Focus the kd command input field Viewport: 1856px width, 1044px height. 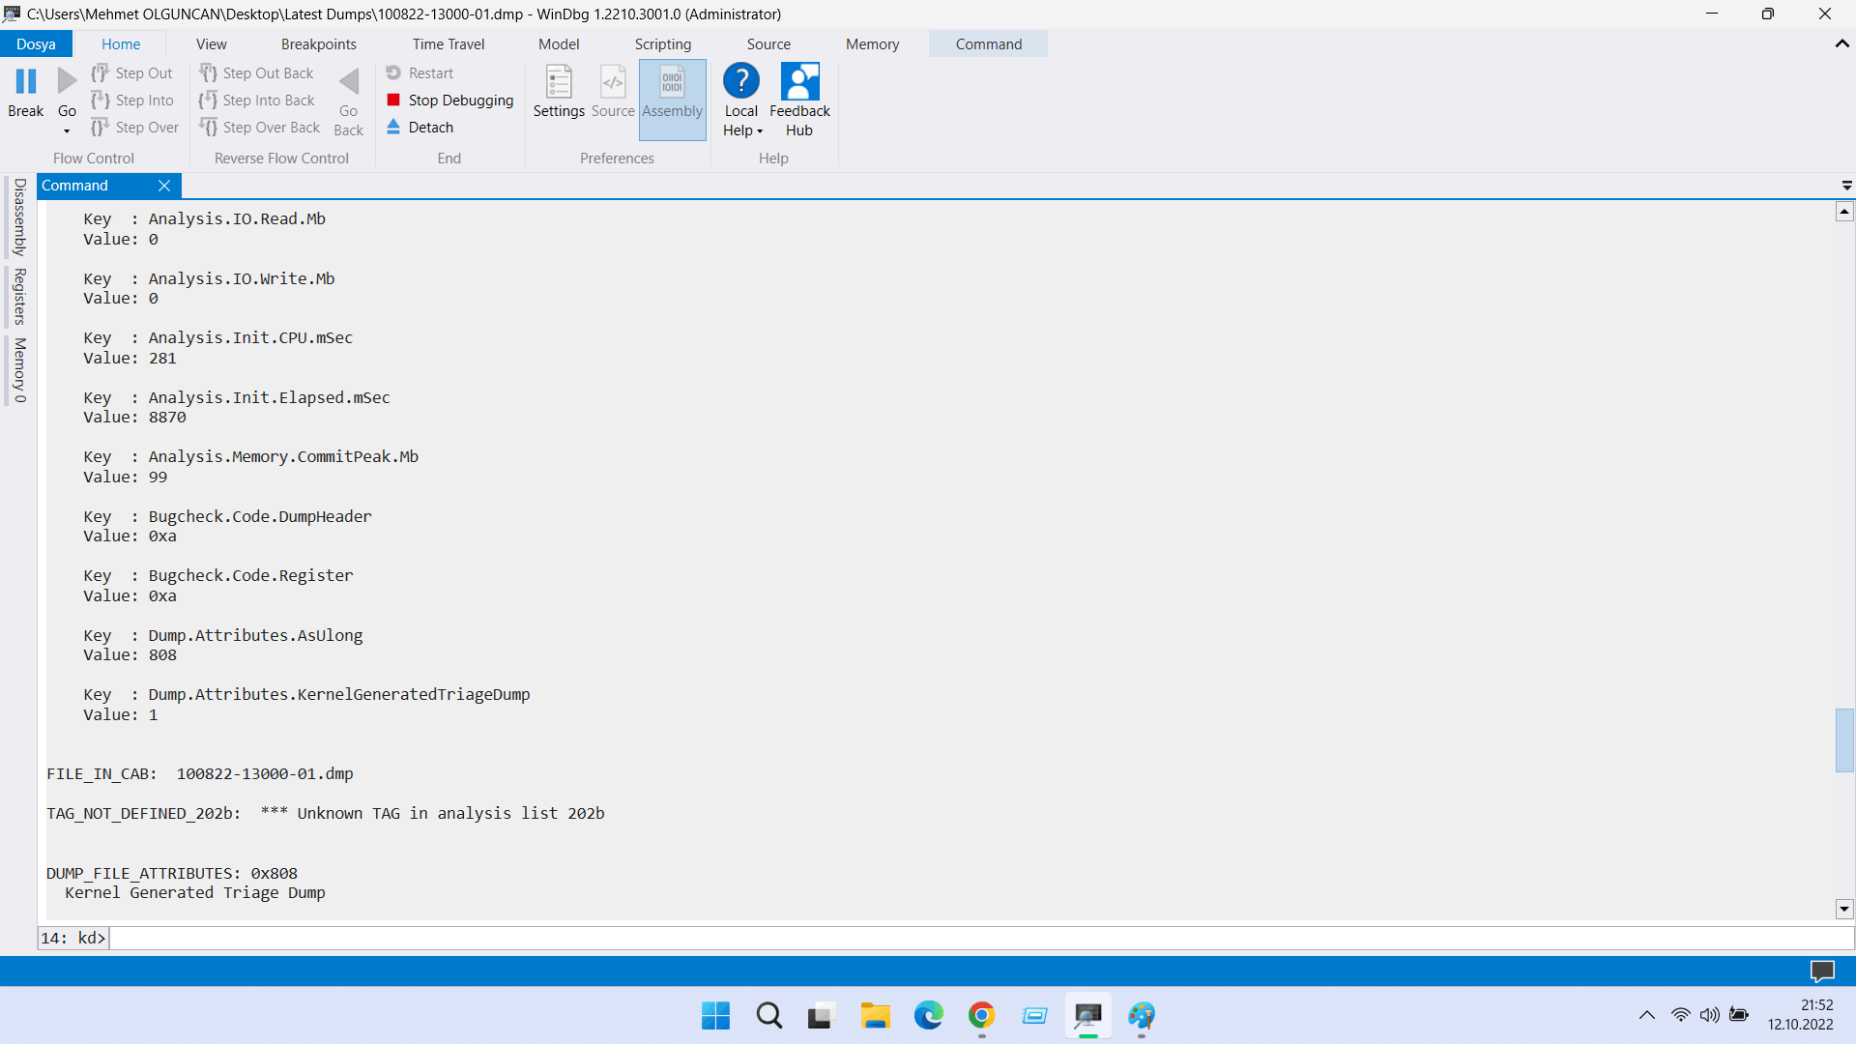tap(967, 938)
